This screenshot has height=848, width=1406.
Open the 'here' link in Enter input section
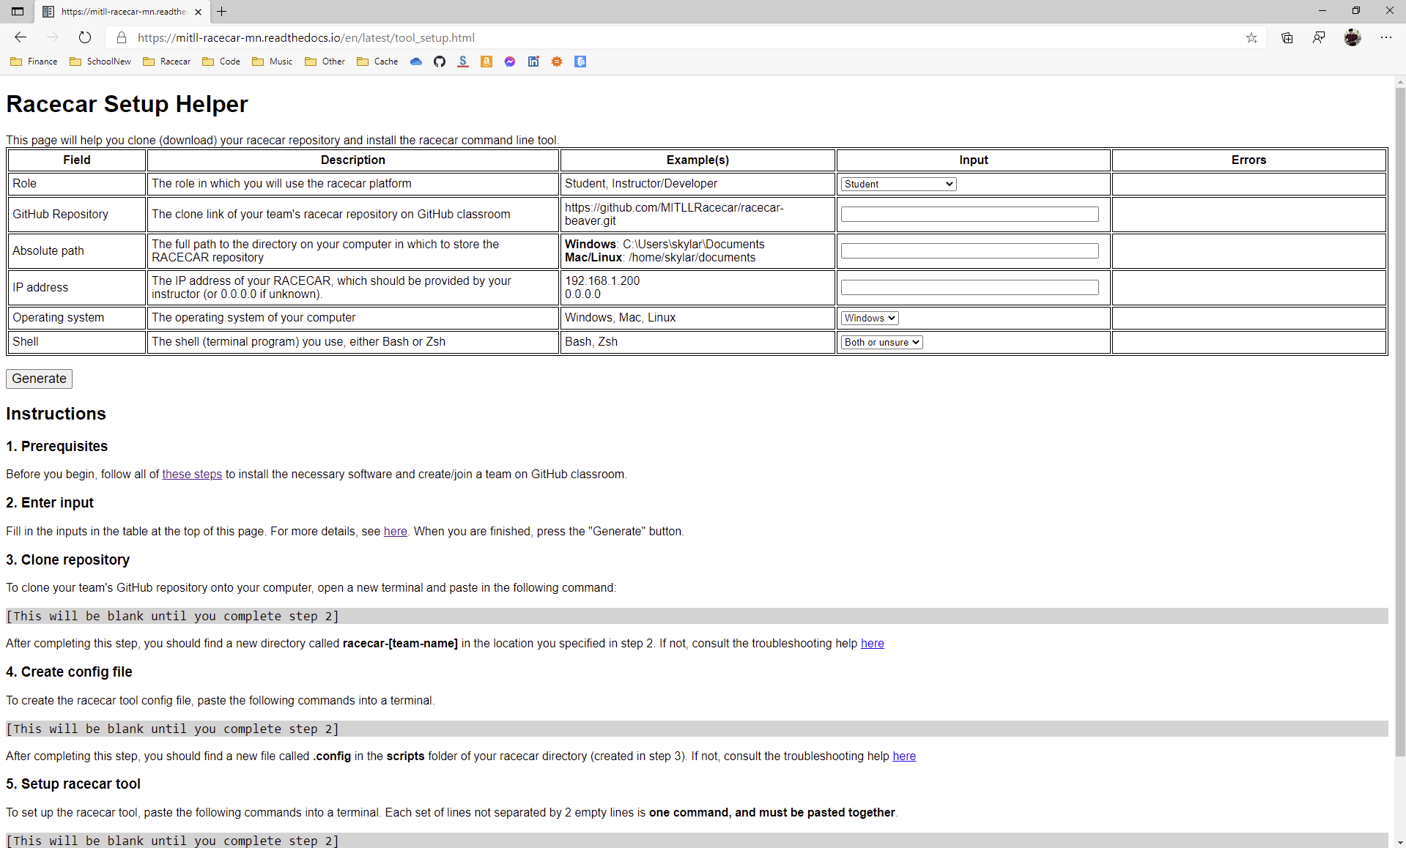point(395,531)
